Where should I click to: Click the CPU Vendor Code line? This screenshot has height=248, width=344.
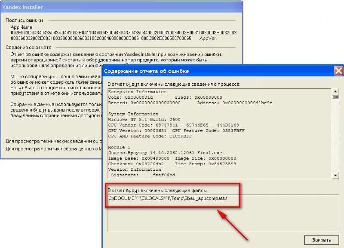pyautogui.click(x=173, y=125)
